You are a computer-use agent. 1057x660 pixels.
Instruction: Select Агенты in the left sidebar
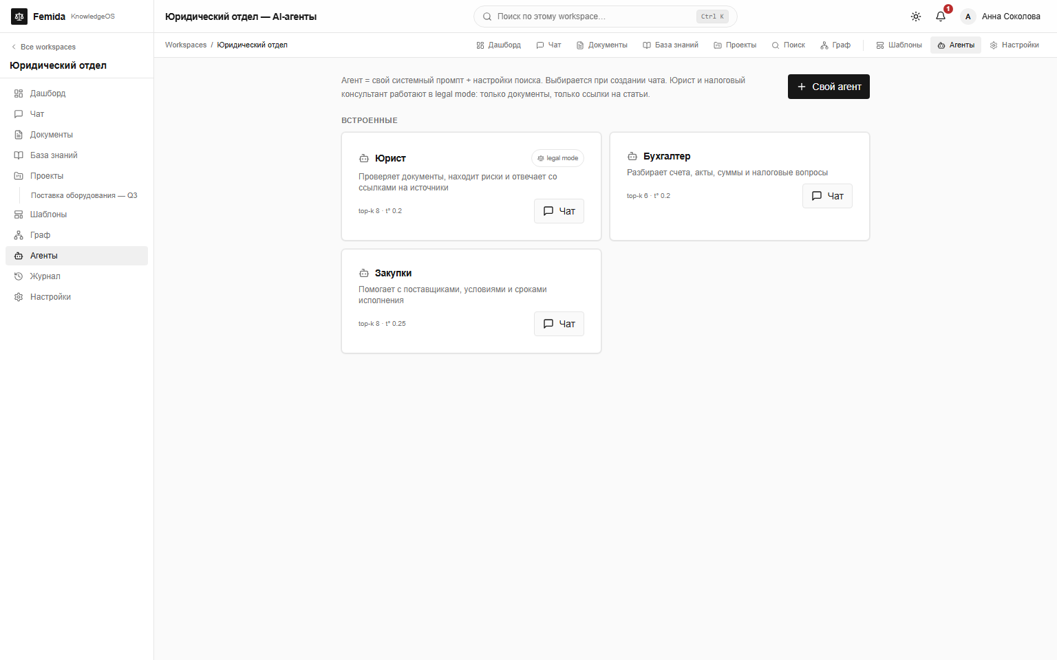pos(76,256)
